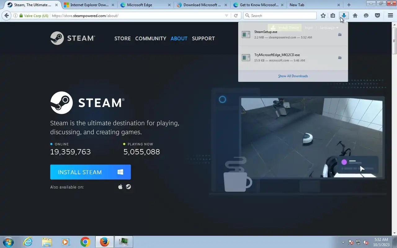Click the green Install Steam header button
Image resolution: width=397 pixels, height=248 pixels.
coord(284,28)
